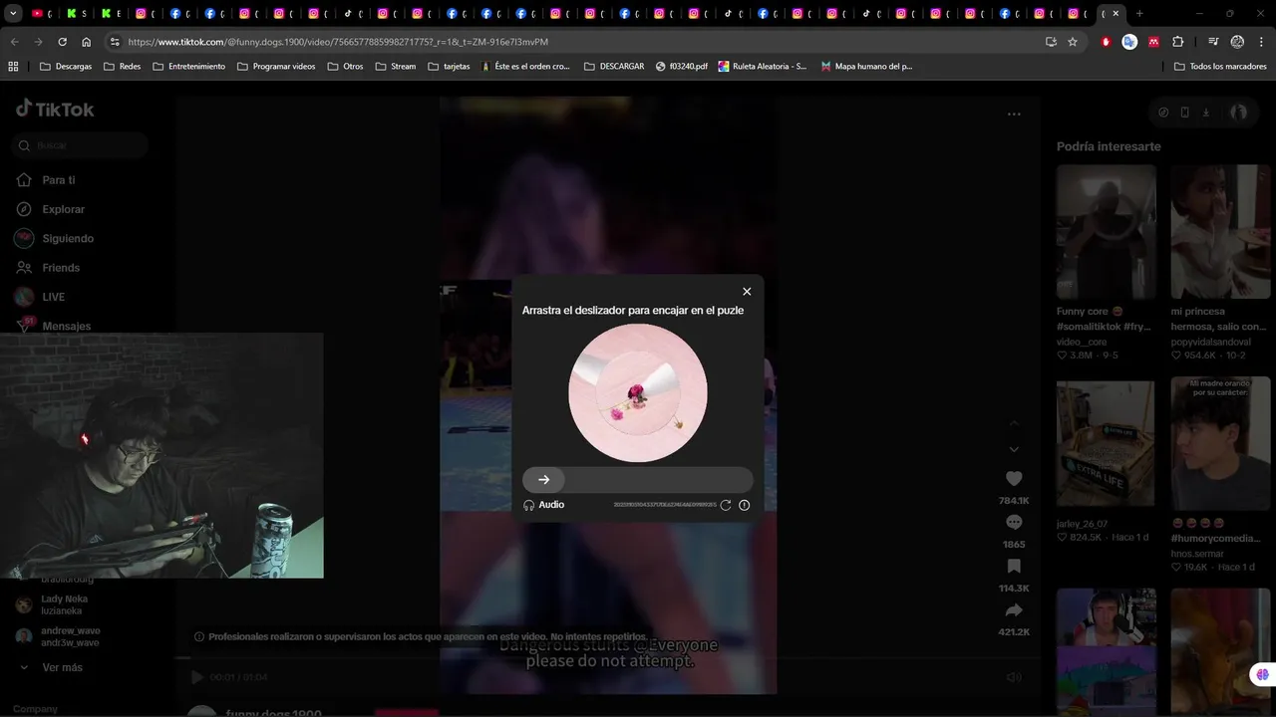
Task: Click the Company footer link
Action: click(35, 709)
